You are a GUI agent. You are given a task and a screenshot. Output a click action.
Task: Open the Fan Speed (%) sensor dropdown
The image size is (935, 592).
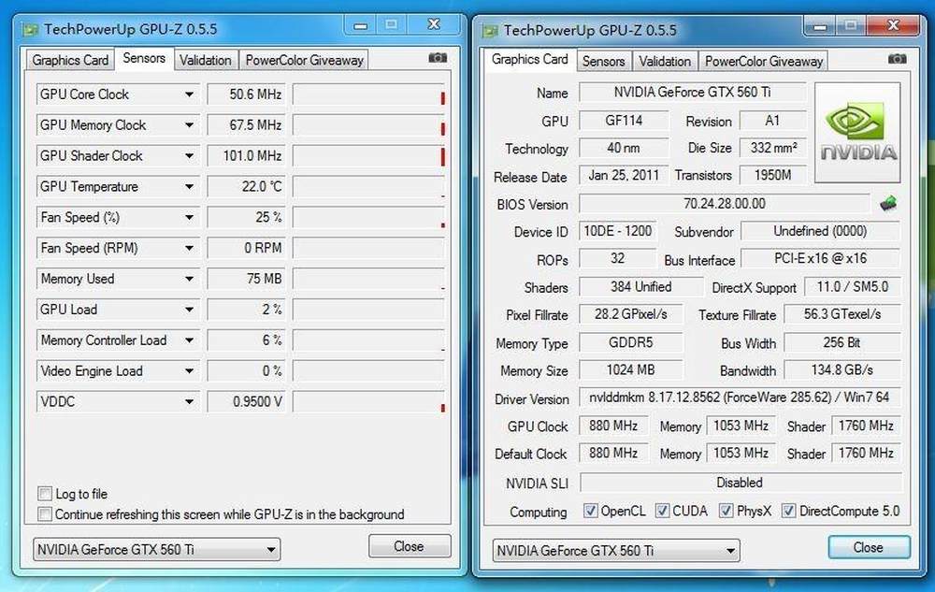coord(189,217)
